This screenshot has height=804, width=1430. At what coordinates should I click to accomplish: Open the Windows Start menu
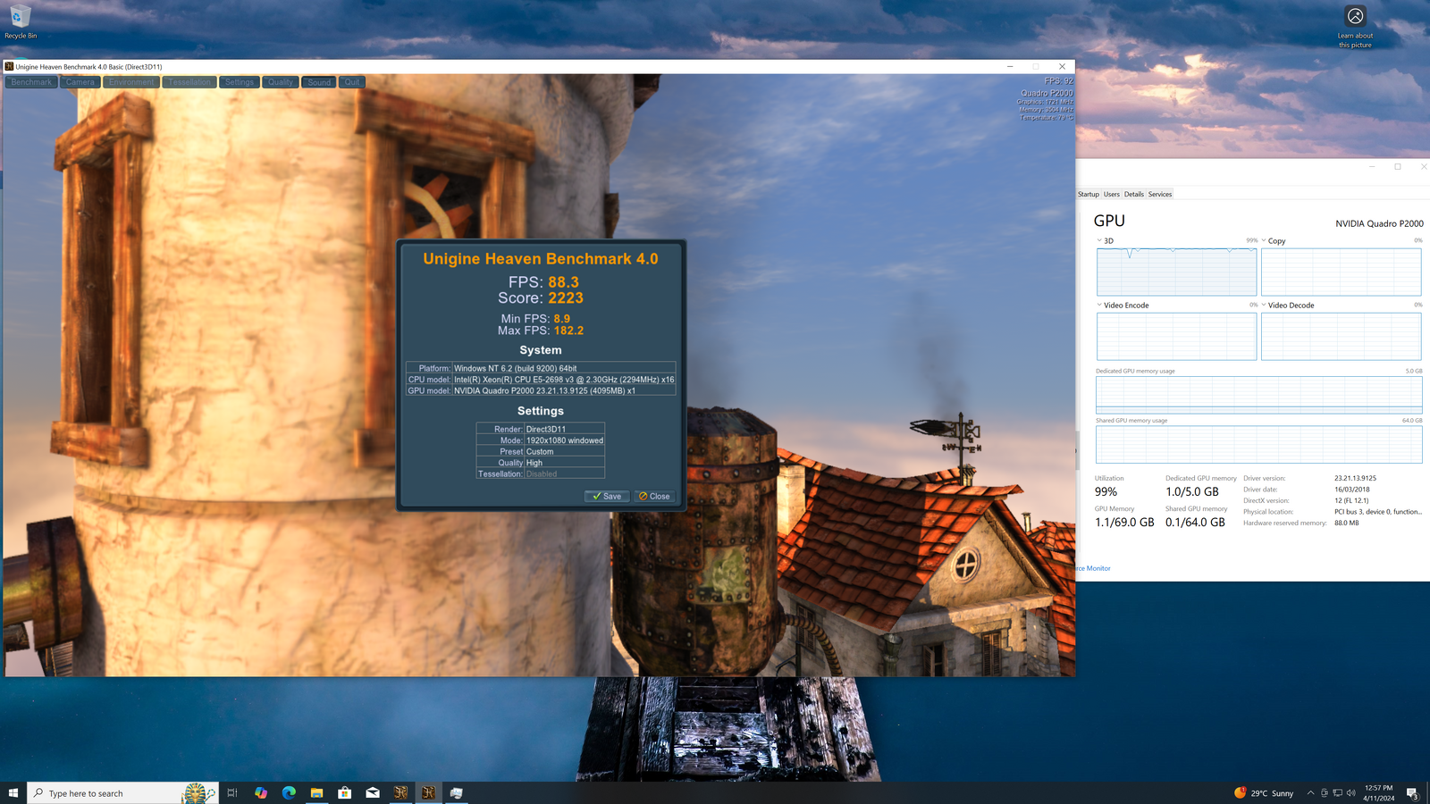point(13,792)
